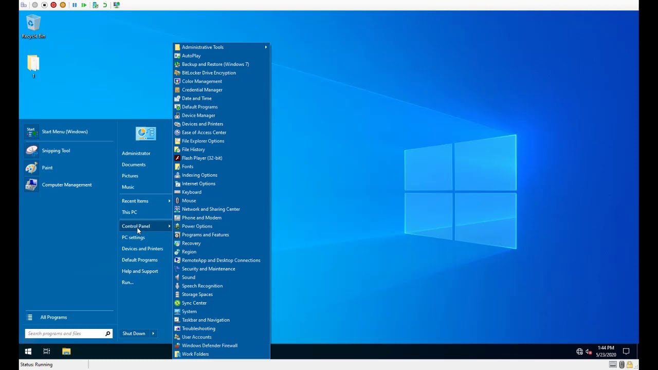Pause the virtual machine
Viewport: 658px width, 370px height.
click(x=75, y=5)
